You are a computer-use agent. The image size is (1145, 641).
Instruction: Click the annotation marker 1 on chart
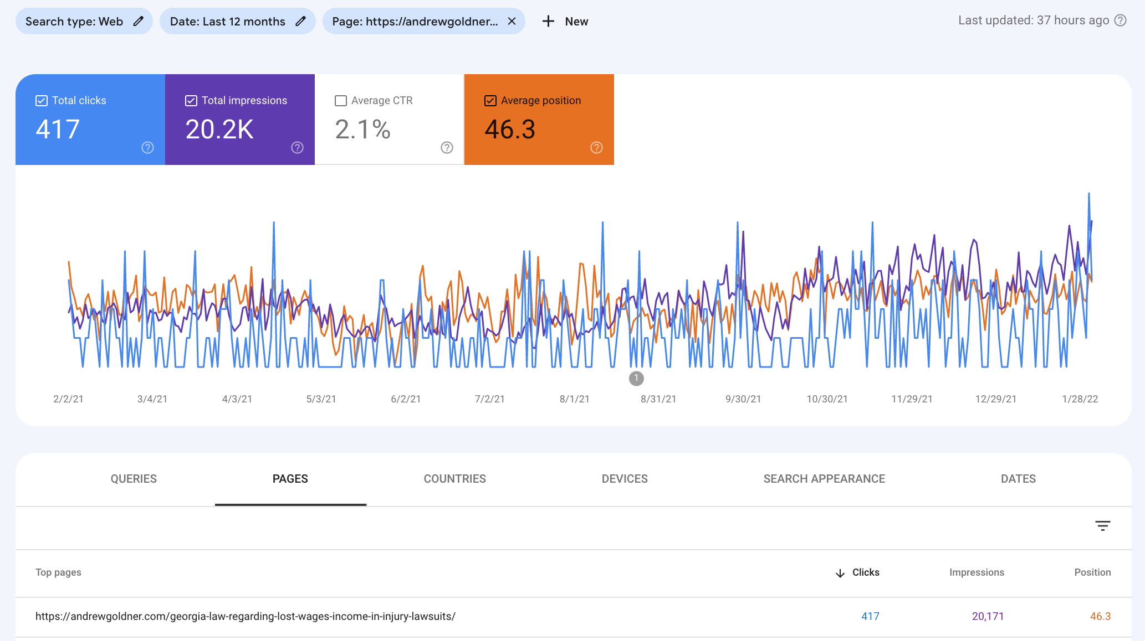636,378
